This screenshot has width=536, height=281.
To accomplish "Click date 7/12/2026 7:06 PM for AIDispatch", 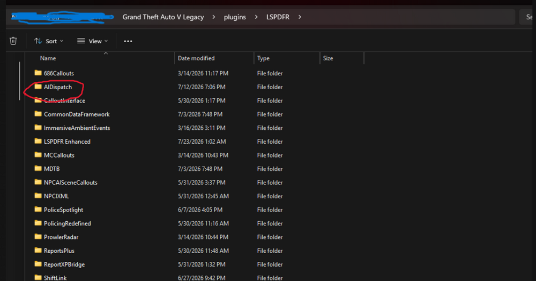I will click(202, 87).
